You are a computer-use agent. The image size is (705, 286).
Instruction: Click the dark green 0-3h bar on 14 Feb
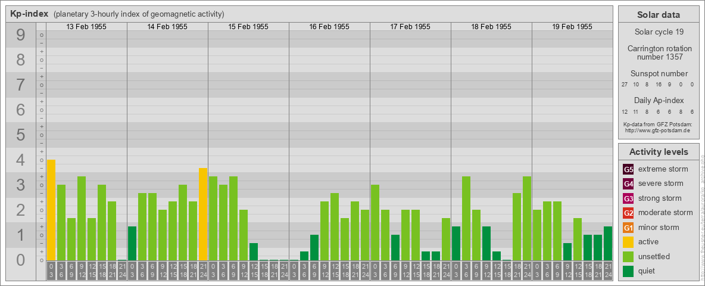pos(132,243)
